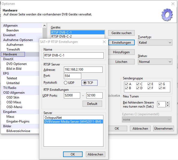The height and width of the screenshot is (160, 178).
Task: Select the TCP protocol radio button
Action: 85,83
